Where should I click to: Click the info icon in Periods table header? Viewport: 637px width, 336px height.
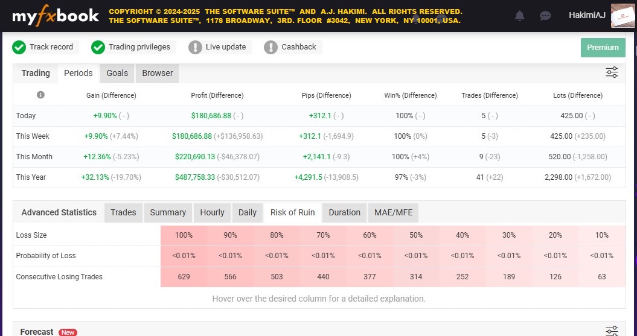click(40, 95)
